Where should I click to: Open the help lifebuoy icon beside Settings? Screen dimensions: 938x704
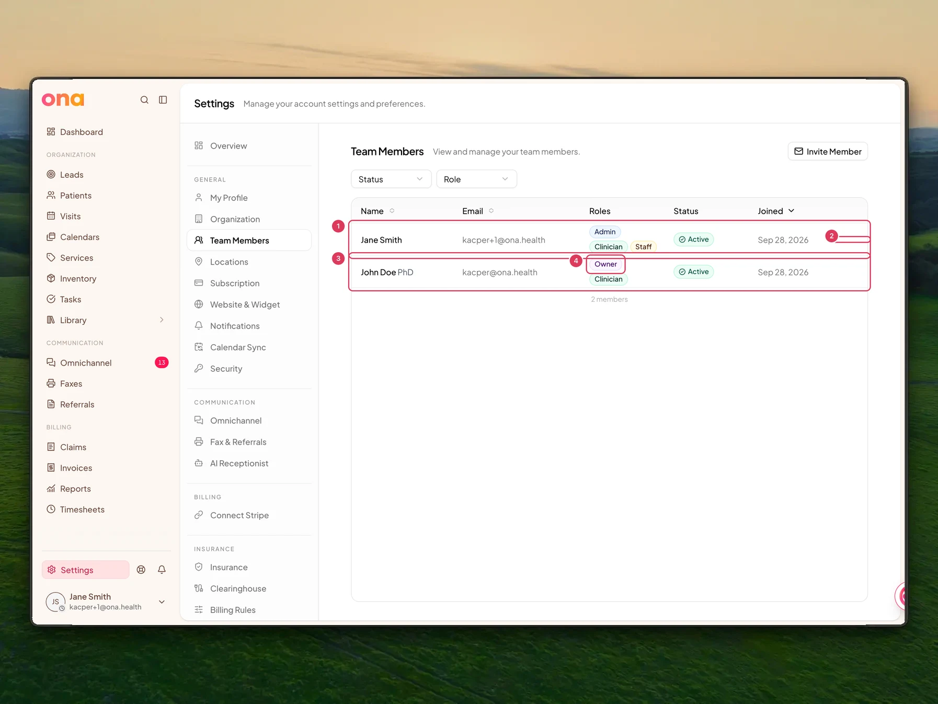141,570
